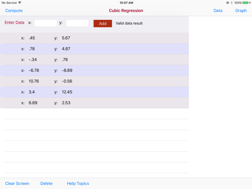The width and height of the screenshot is (252, 189).
Task: Open the Data view
Action: click(218, 10)
